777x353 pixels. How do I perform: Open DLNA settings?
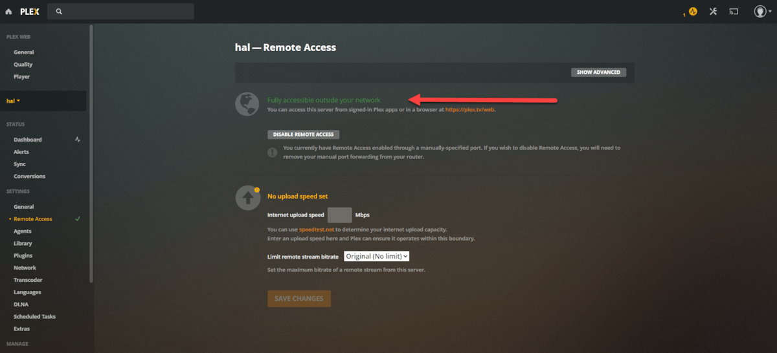pos(21,305)
